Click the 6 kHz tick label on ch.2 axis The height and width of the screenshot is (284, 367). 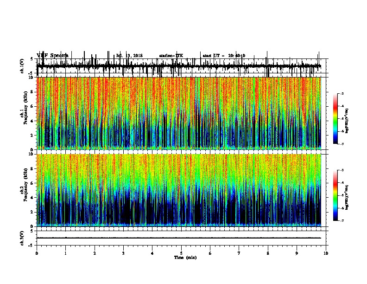click(32, 183)
